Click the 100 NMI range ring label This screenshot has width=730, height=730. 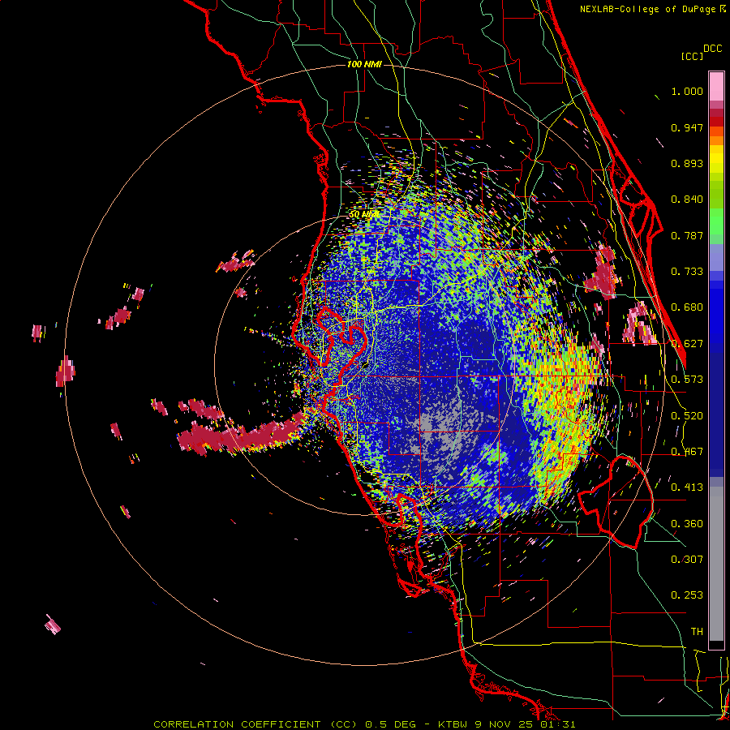[x=364, y=64]
